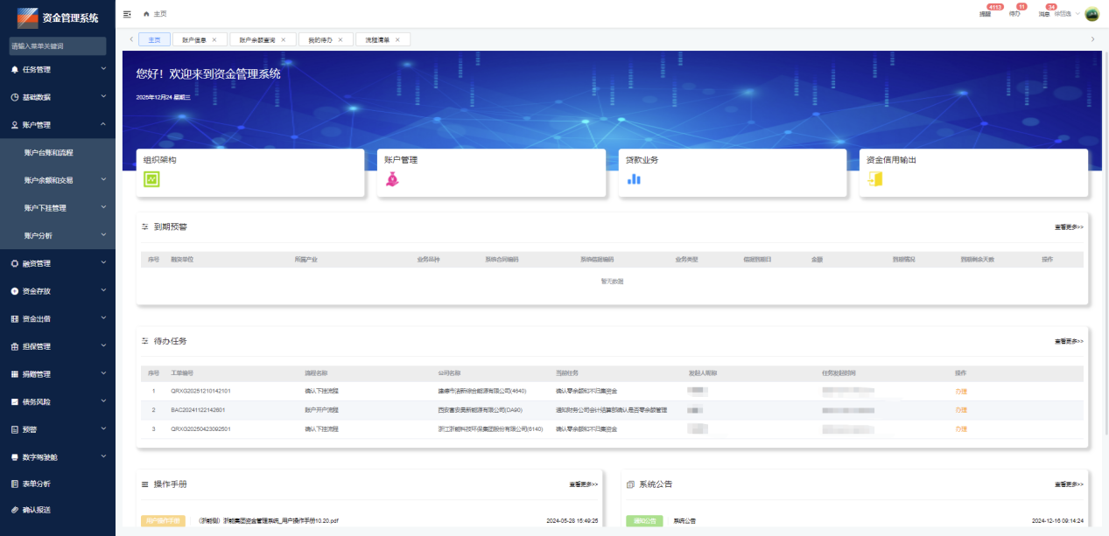Open the username dropdown next to avatar
The width and height of the screenshot is (1109, 536).
1067,14
